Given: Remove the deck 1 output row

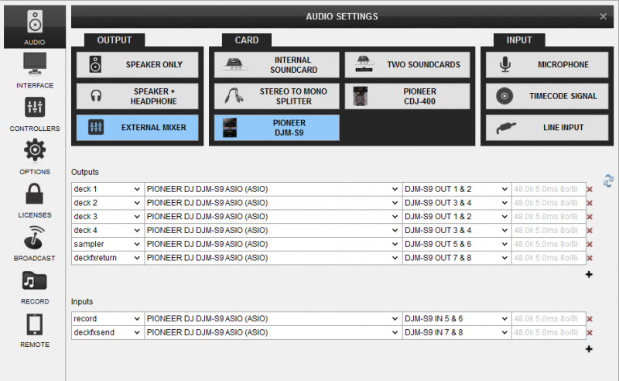Looking at the screenshot, I should pos(590,190).
